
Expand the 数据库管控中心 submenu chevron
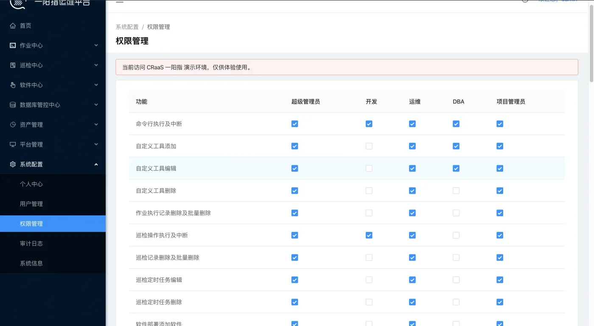point(96,105)
